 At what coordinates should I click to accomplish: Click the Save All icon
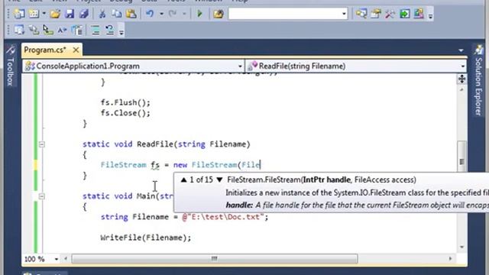point(84,14)
